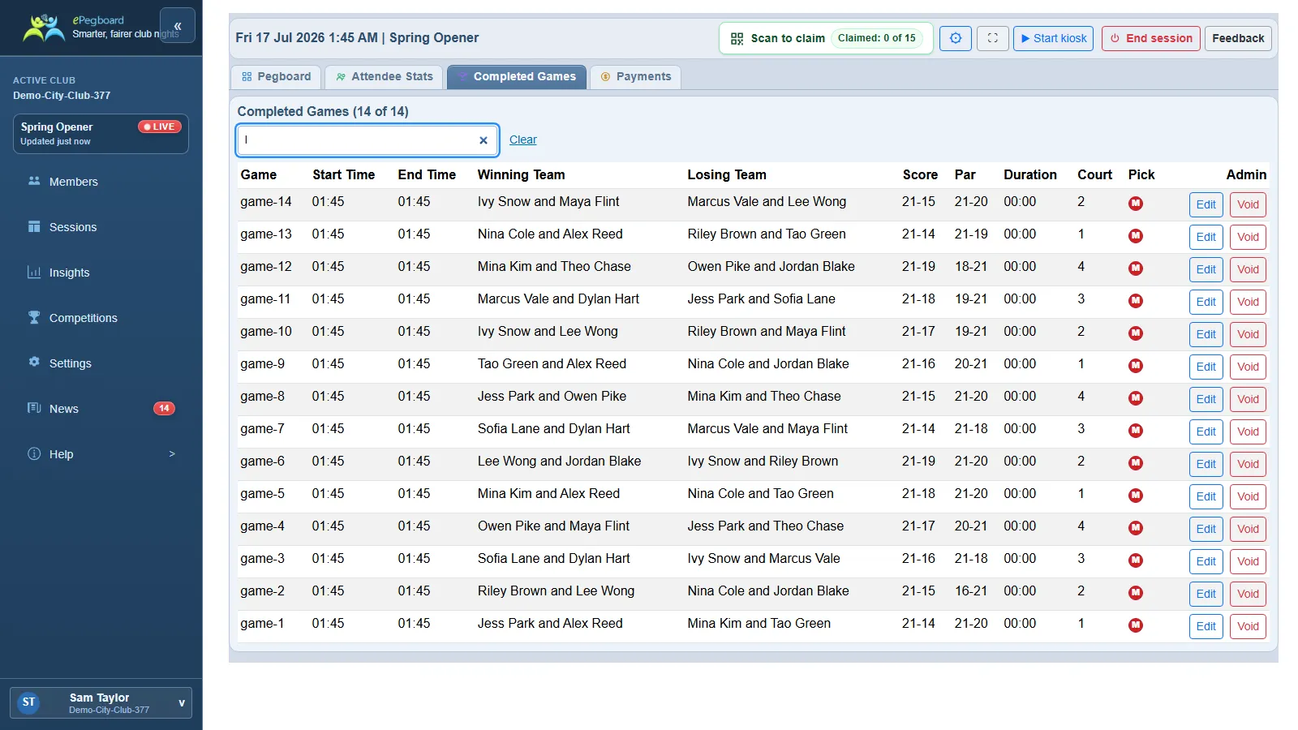This screenshot has height=730, width=1298.
Task: Click the Claimed: 0 of 15 indicator
Action: tap(876, 38)
